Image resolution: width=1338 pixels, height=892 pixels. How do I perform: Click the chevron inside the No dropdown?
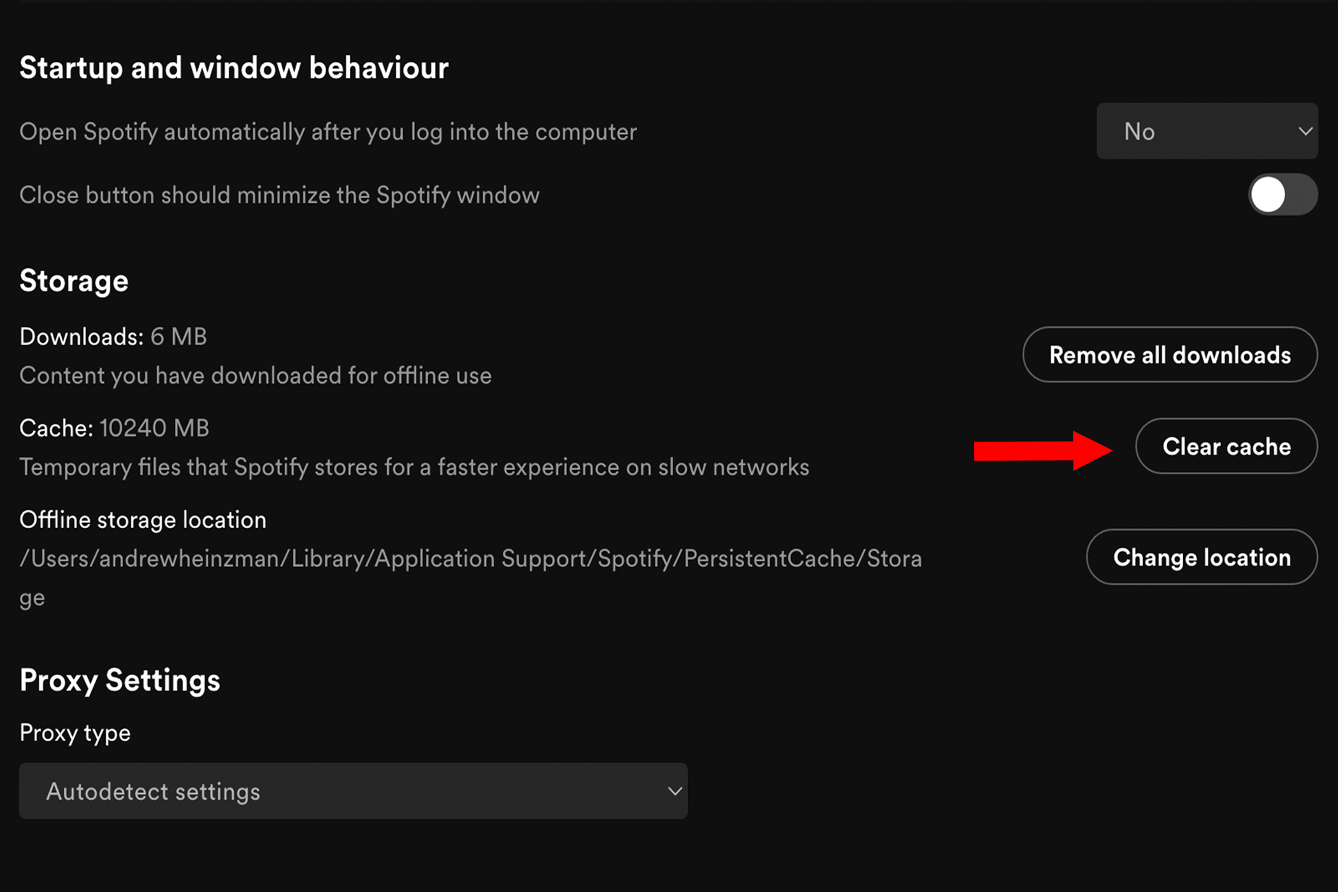(x=1307, y=131)
